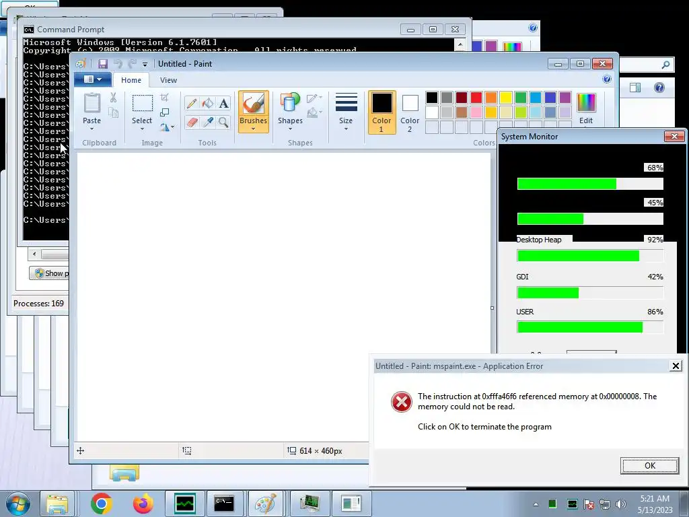Click the Cut scissors icon
689x517 pixels.
(x=113, y=98)
